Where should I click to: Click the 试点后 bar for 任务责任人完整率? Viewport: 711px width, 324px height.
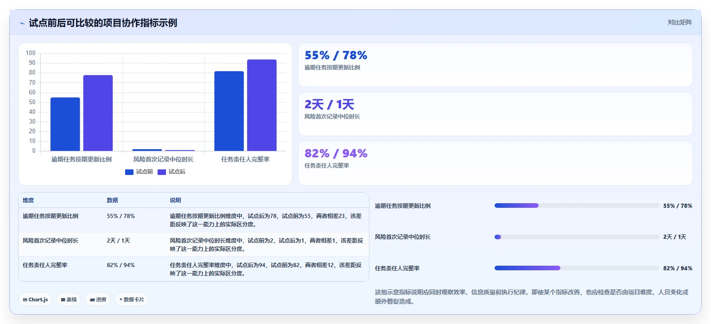coord(262,105)
